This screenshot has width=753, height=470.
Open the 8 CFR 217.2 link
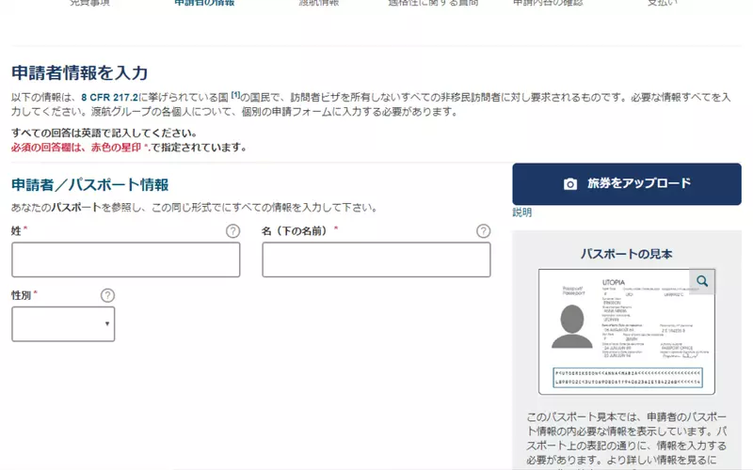point(109,98)
